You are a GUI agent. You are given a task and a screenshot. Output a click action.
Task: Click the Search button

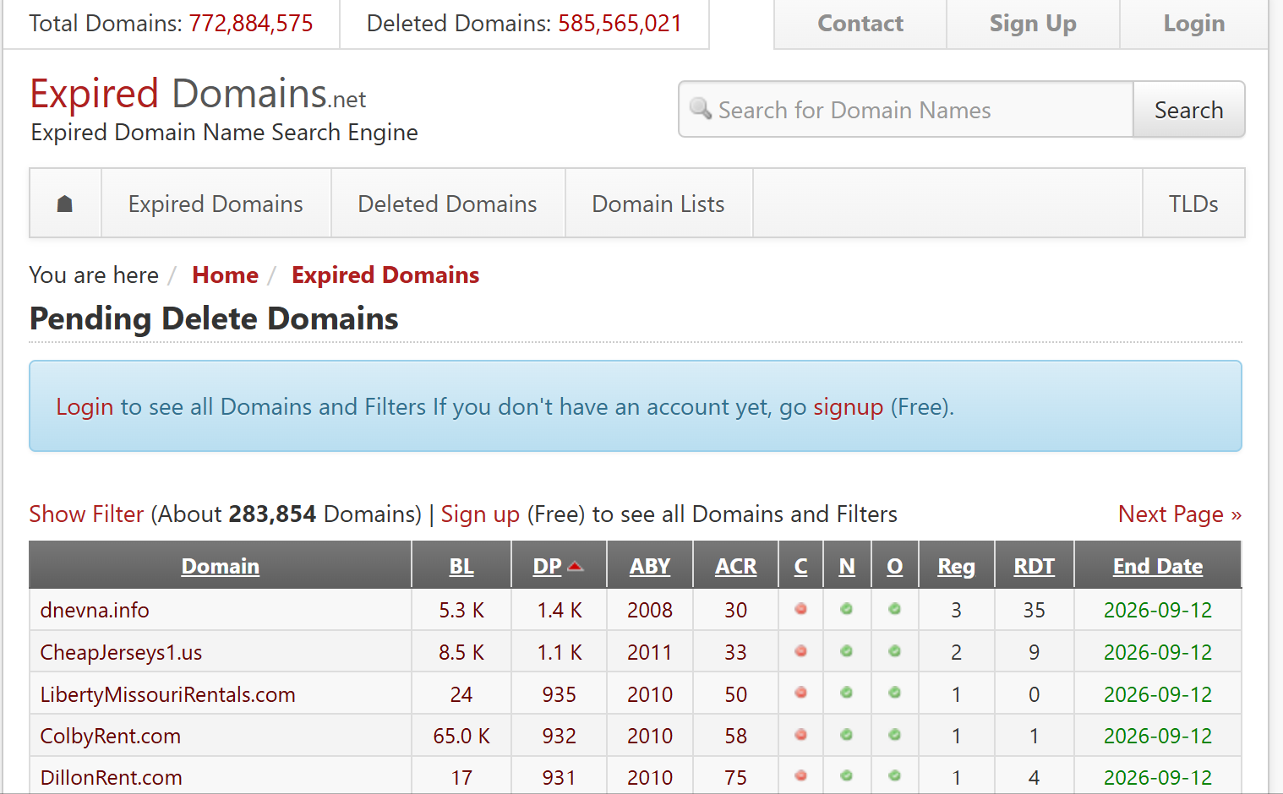click(x=1188, y=110)
